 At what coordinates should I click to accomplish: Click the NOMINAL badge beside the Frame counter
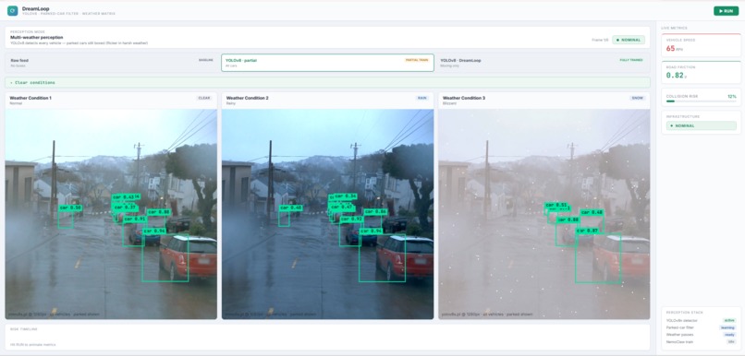(x=629, y=40)
